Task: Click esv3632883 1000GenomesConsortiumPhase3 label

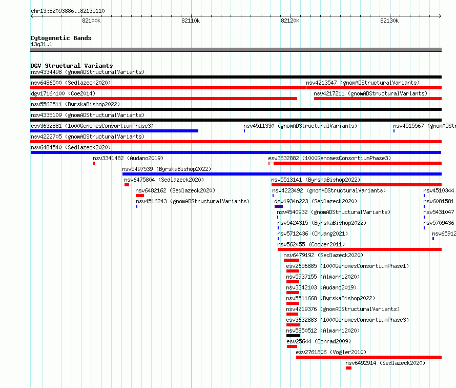Action: [x=347, y=320]
